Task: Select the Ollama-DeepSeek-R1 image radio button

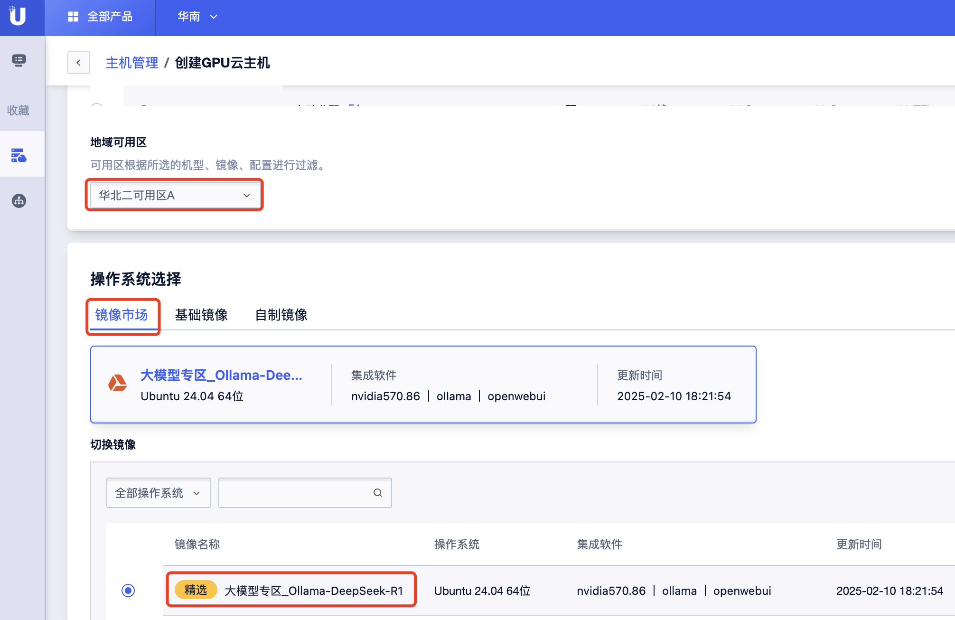Action: coord(128,590)
